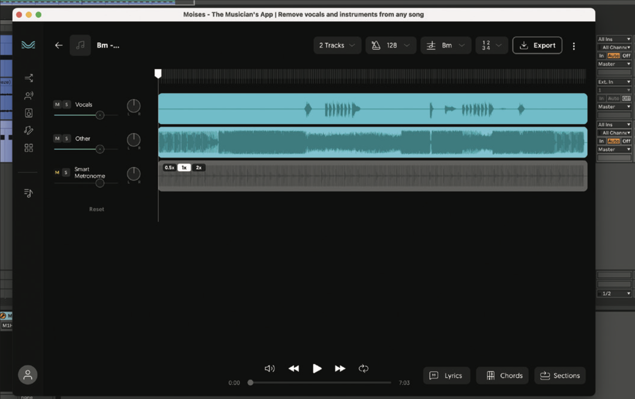
Task: Select the song editing note-and-pencil icon
Action: [x=28, y=130]
